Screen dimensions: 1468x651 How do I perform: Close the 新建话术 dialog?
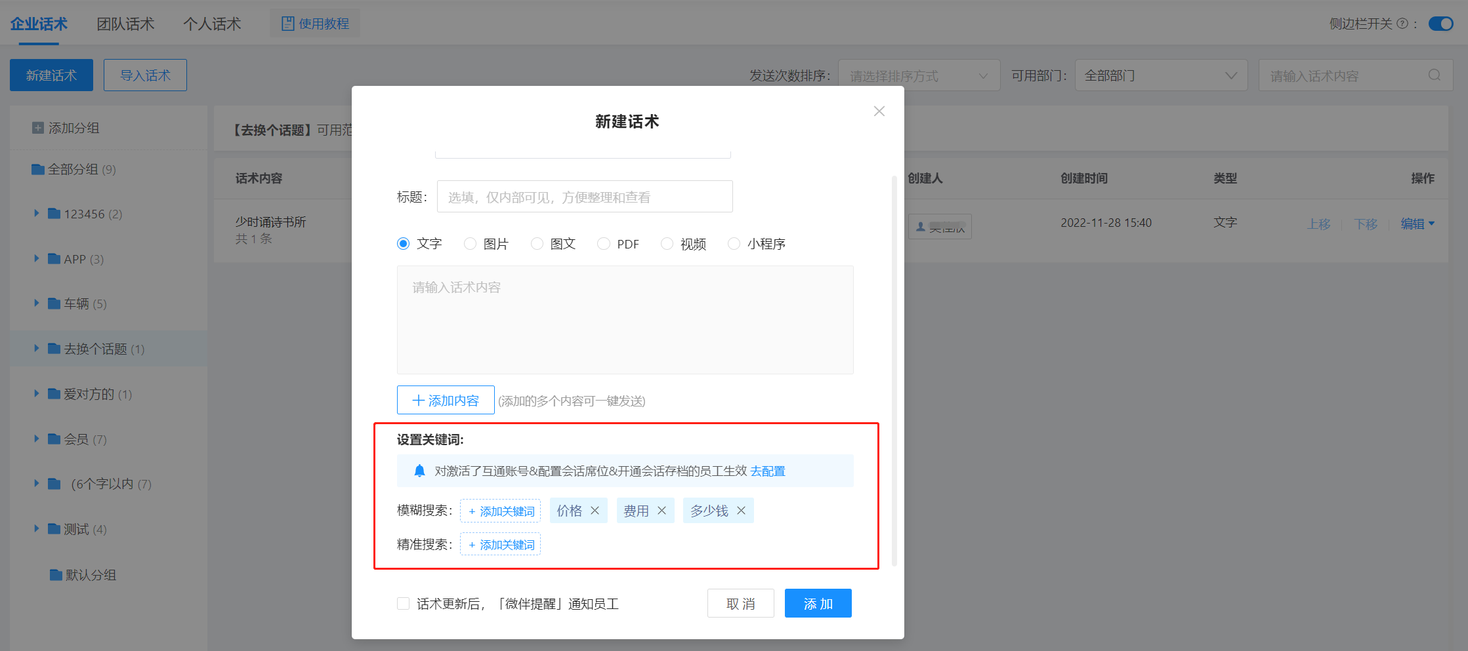point(879,111)
